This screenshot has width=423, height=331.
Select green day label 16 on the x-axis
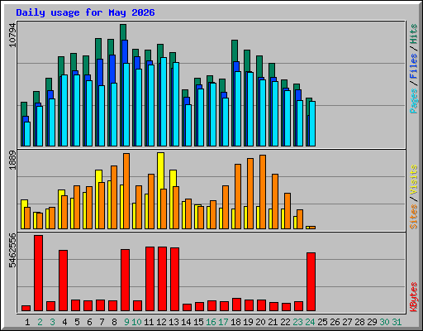click(211, 322)
